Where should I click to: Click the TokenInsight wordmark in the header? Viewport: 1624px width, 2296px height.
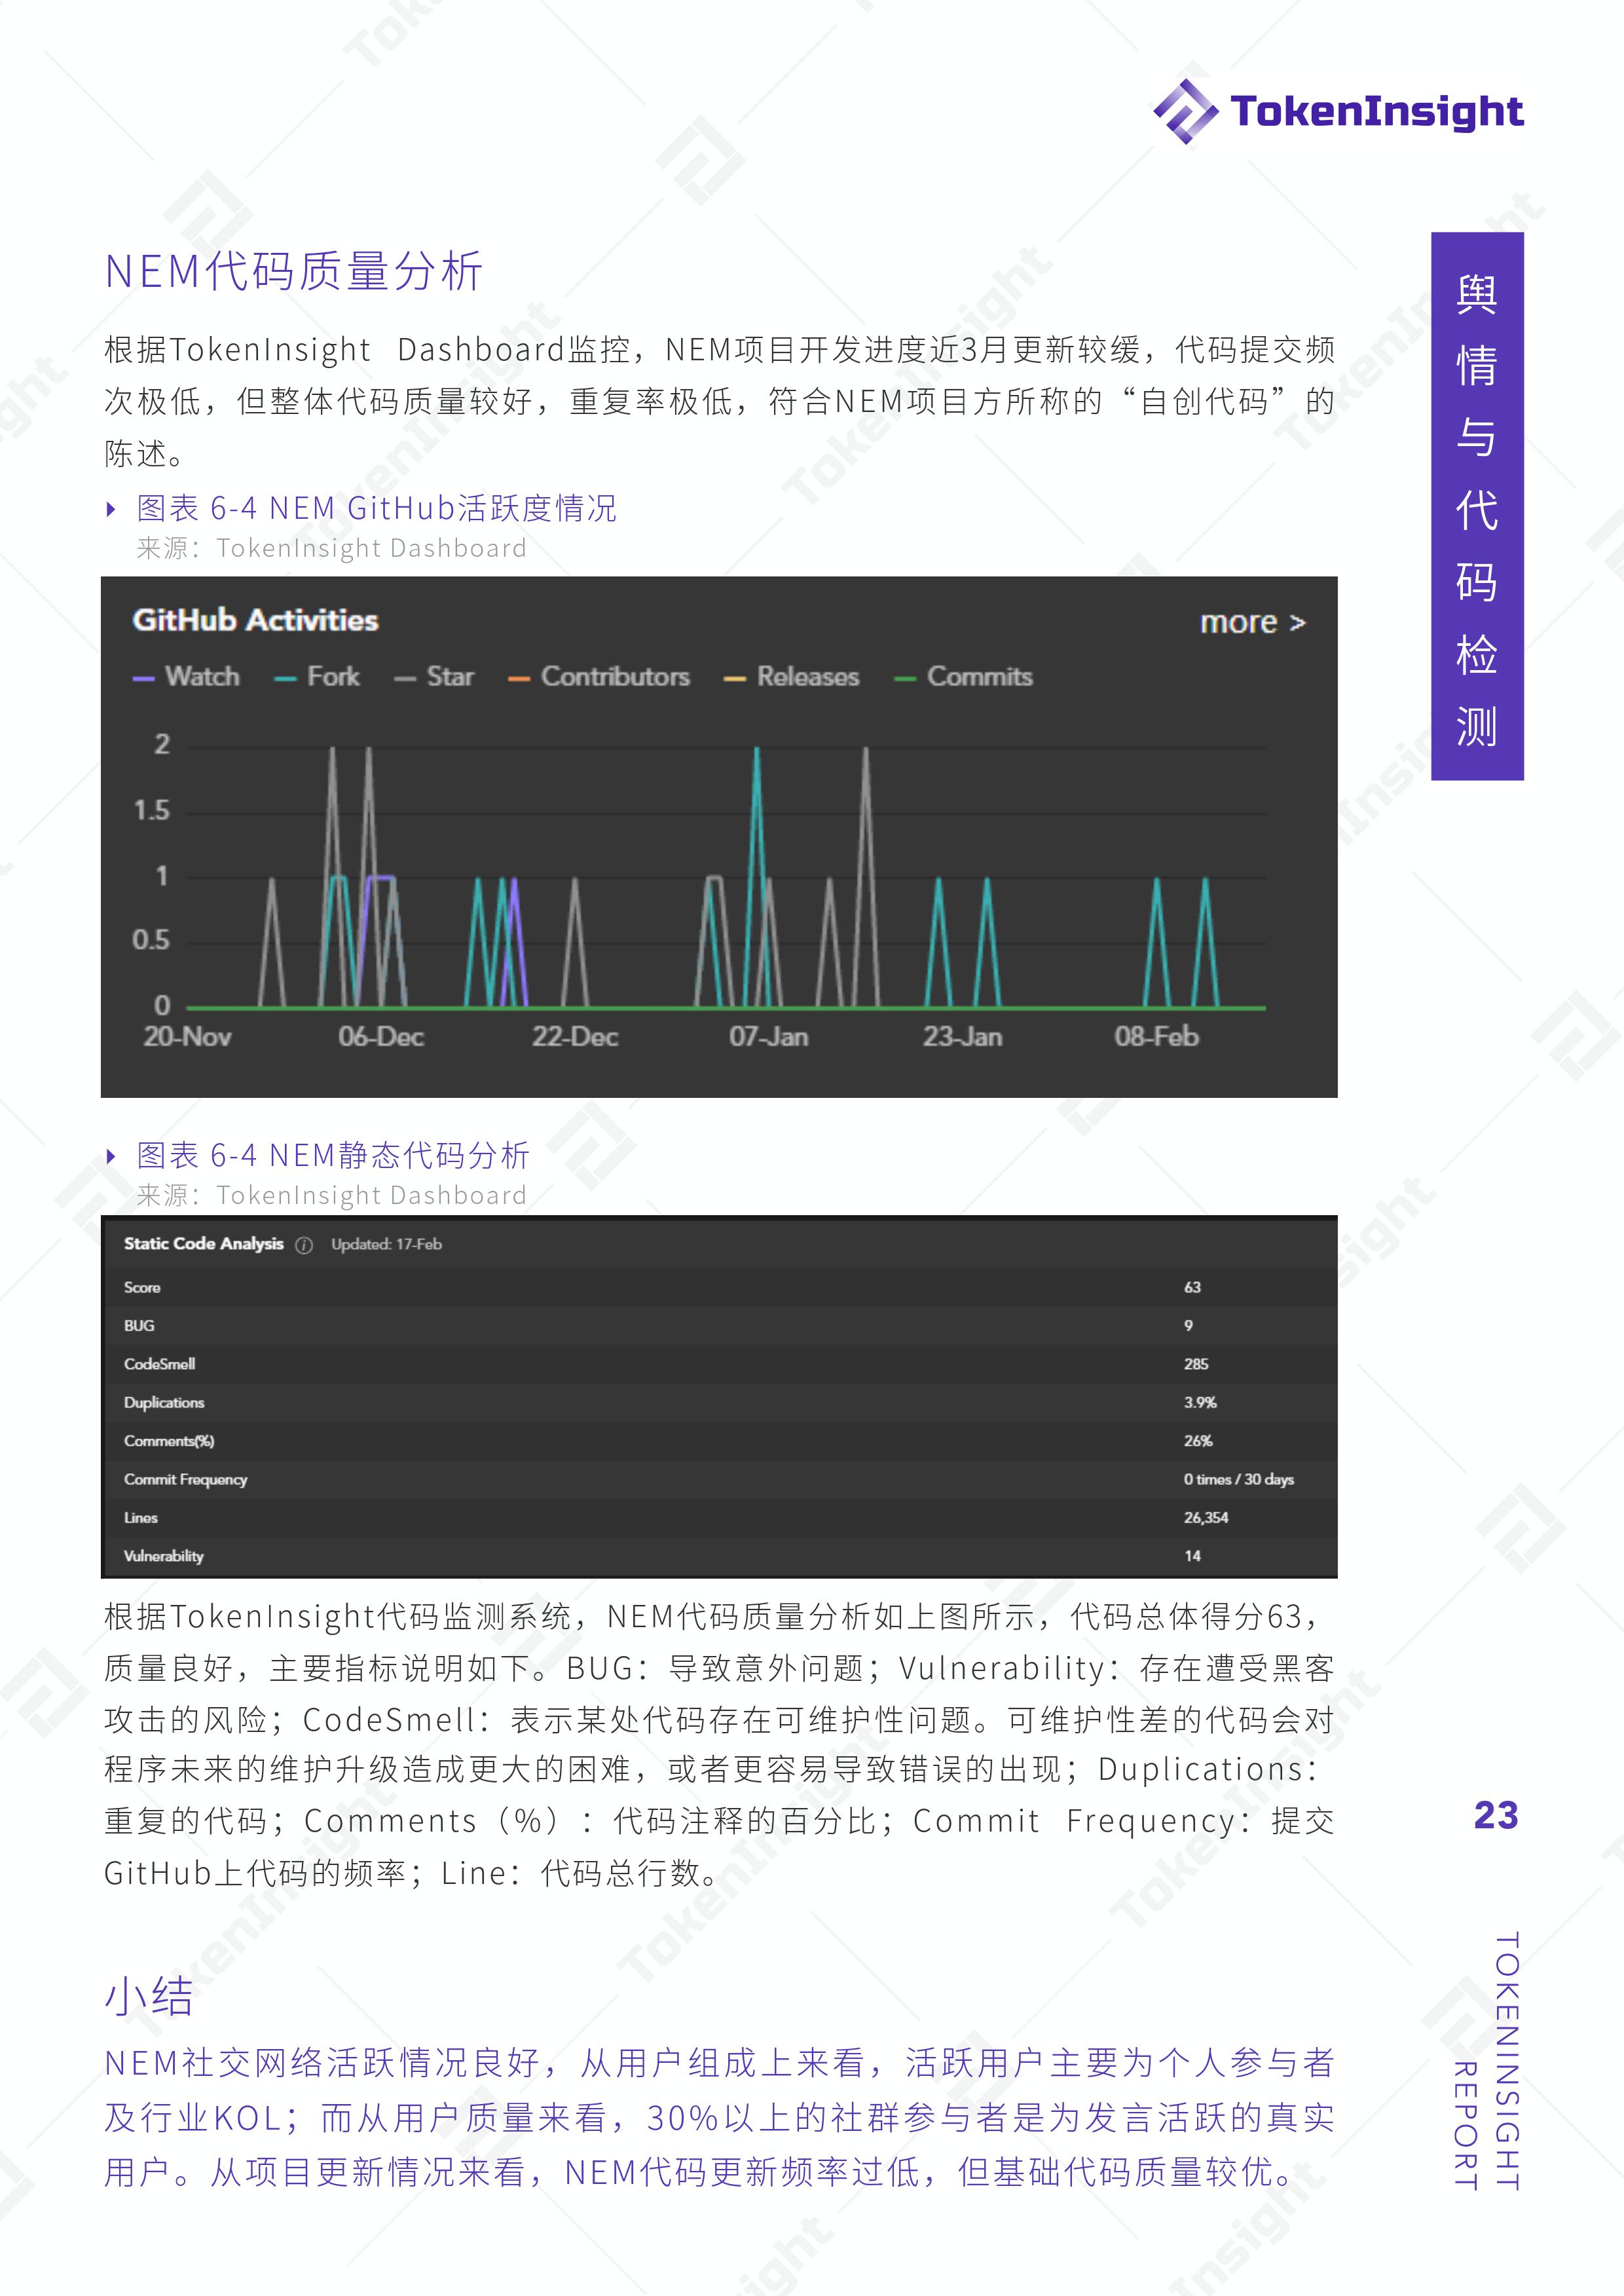[x=1377, y=112]
